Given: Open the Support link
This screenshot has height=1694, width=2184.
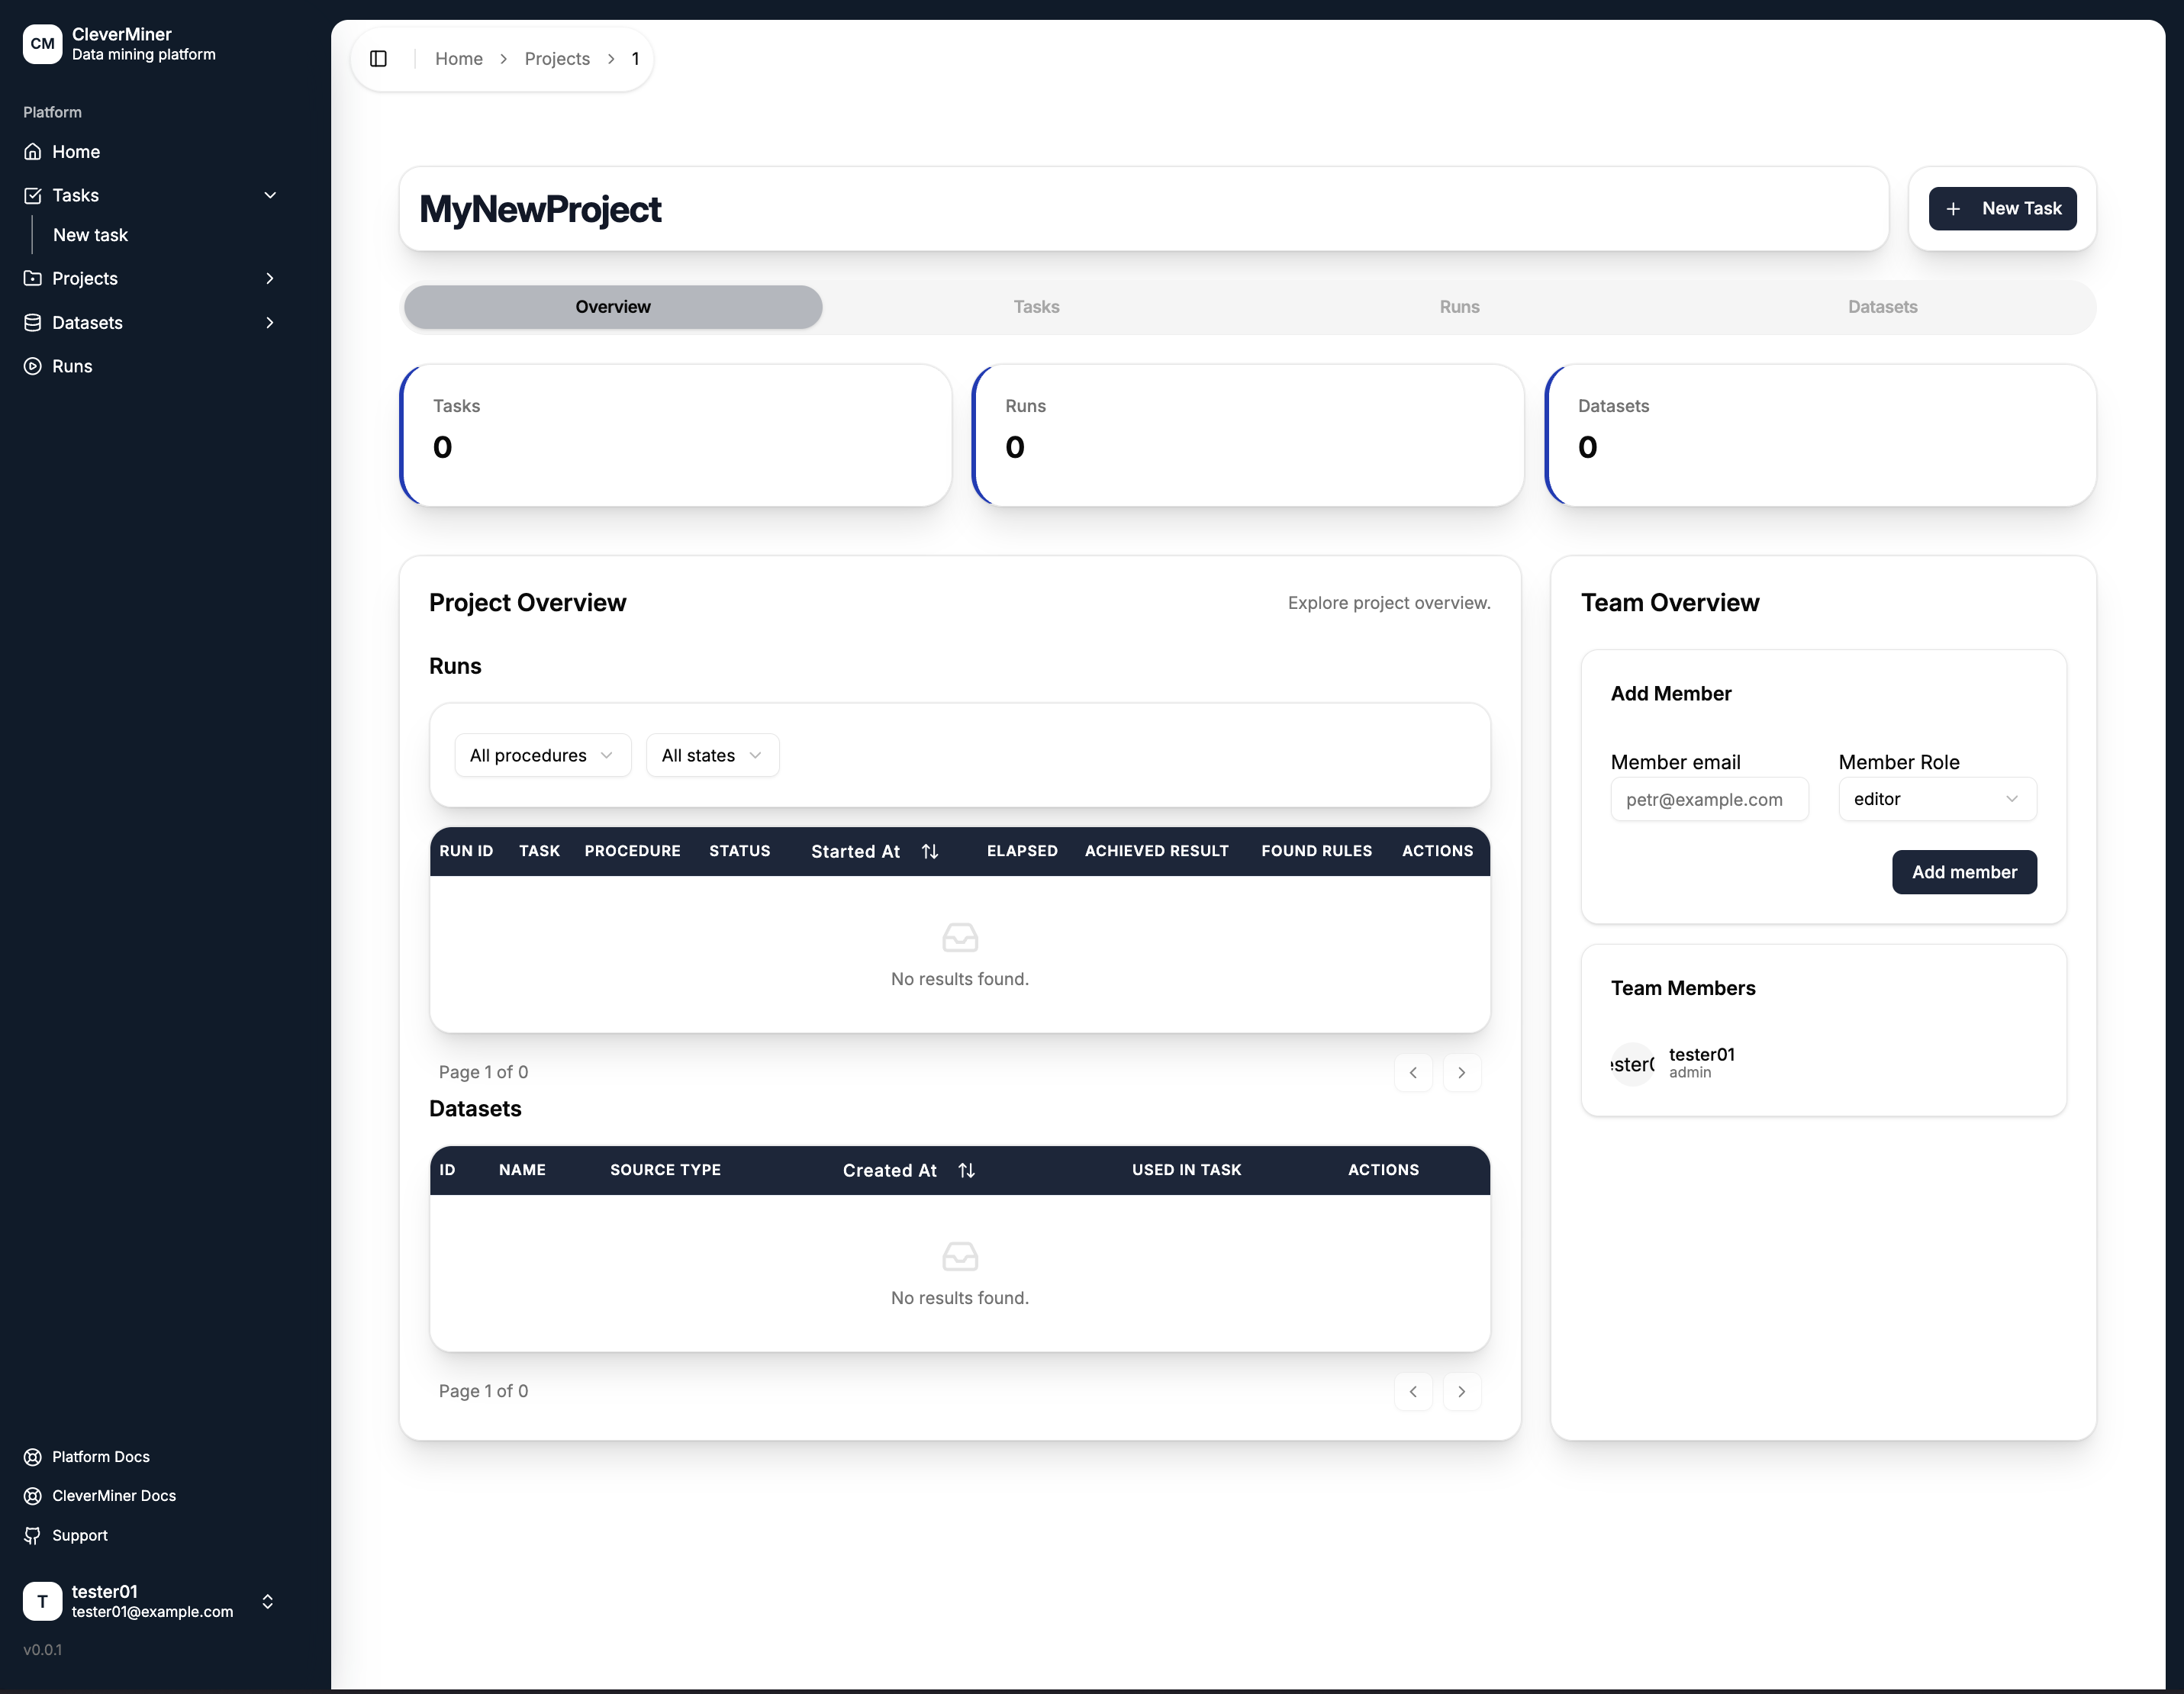Looking at the screenshot, I should (80, 1535).
